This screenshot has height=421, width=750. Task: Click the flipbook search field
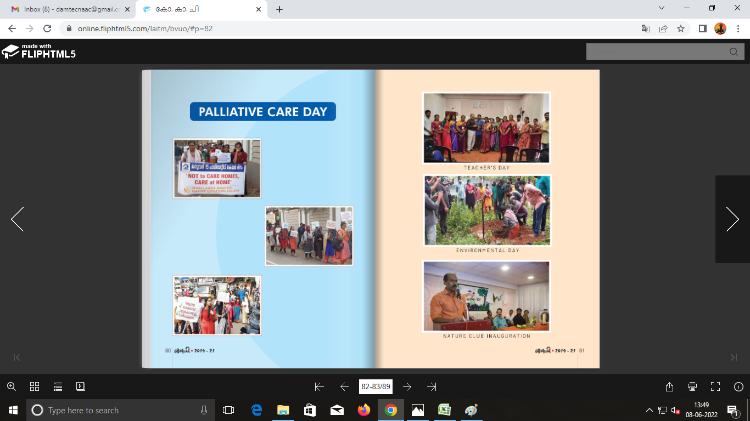[x=657, y=52]
